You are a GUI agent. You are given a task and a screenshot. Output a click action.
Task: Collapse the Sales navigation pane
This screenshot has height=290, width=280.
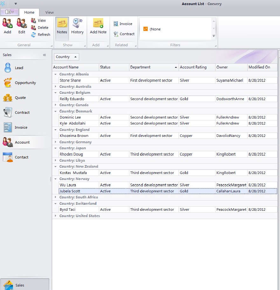click(44, 55)
